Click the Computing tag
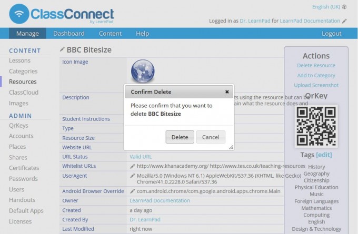 click(316, 215)
